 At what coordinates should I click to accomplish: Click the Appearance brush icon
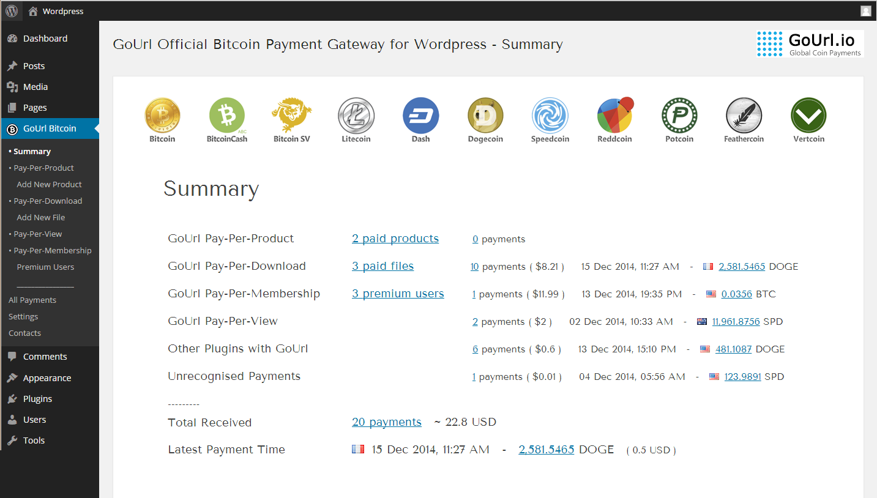(12, 378)
